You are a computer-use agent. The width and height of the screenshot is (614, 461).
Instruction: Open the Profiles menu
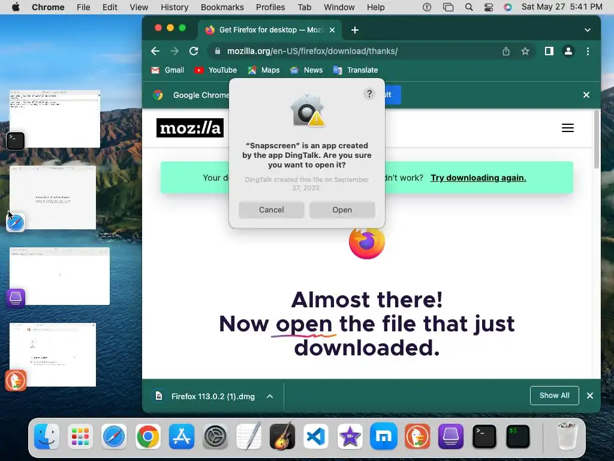click(270, 7)
